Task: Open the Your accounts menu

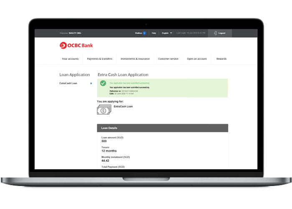Action: 70,59
